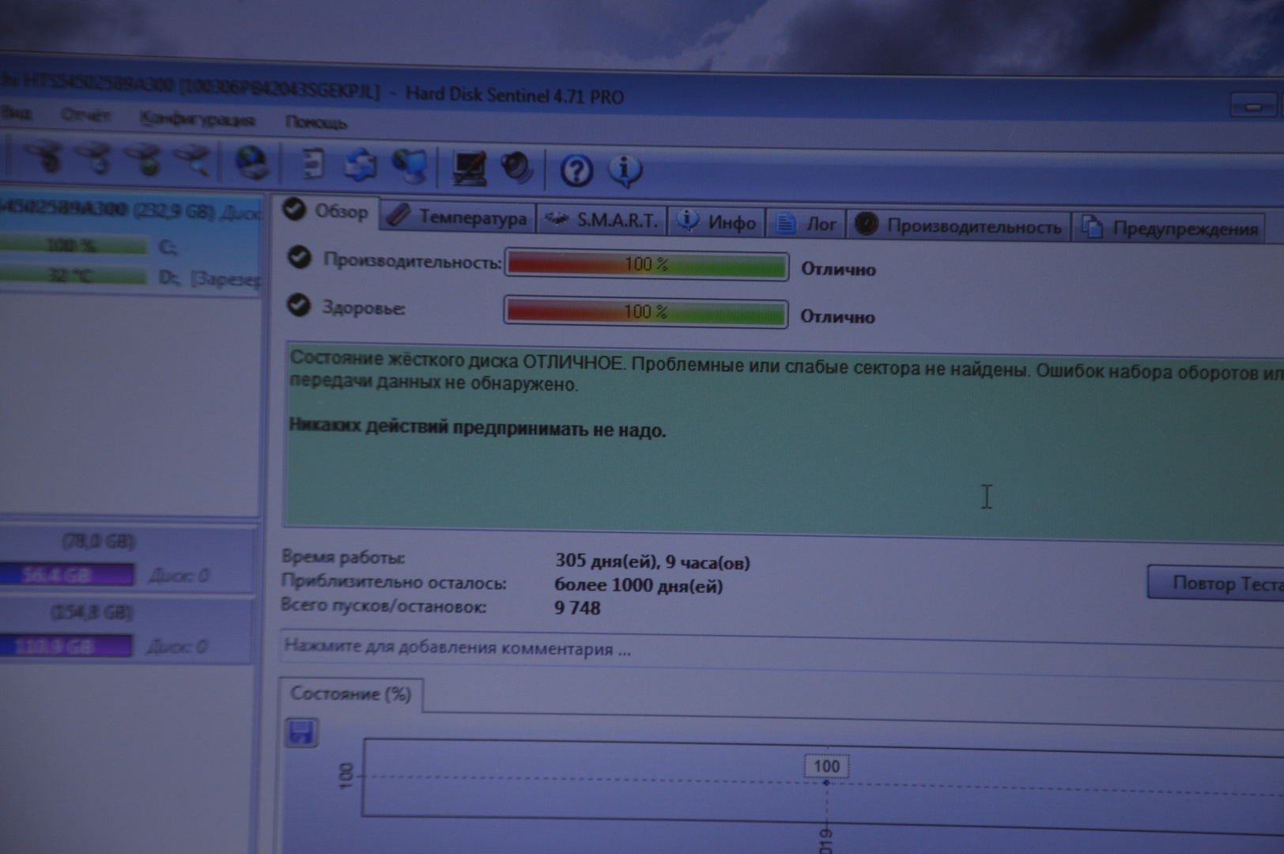Screen dimensions: 1284x854
Task: Switch to the S.M.A.R.T. tab
Action: point(602,220)
